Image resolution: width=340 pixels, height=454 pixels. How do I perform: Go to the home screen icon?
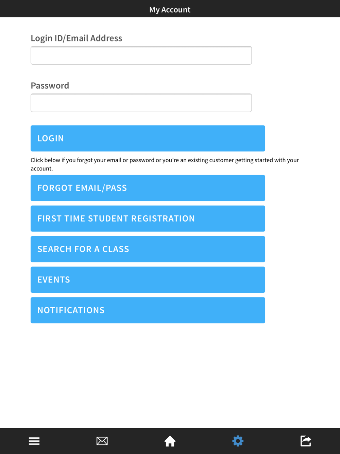(x=170, y=441)
